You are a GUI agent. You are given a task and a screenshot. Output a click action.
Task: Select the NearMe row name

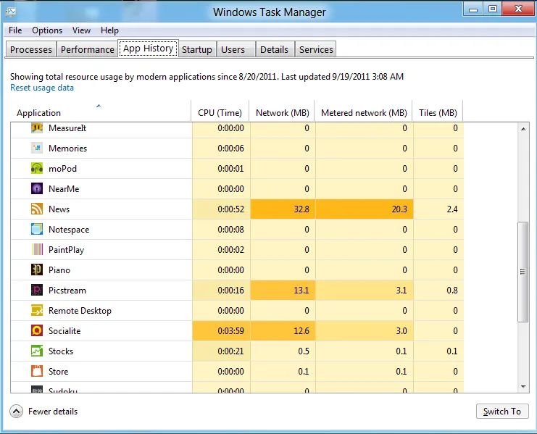point(64,189)
